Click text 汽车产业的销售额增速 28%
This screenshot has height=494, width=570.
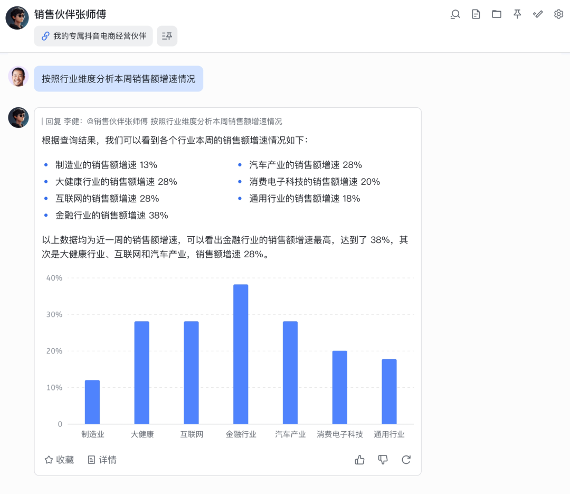[x=306, y=165]
